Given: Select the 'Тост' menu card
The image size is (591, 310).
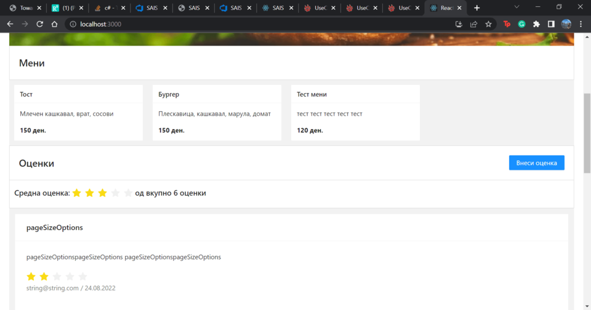Looking at the screenshot, I should tap(78, 113).
